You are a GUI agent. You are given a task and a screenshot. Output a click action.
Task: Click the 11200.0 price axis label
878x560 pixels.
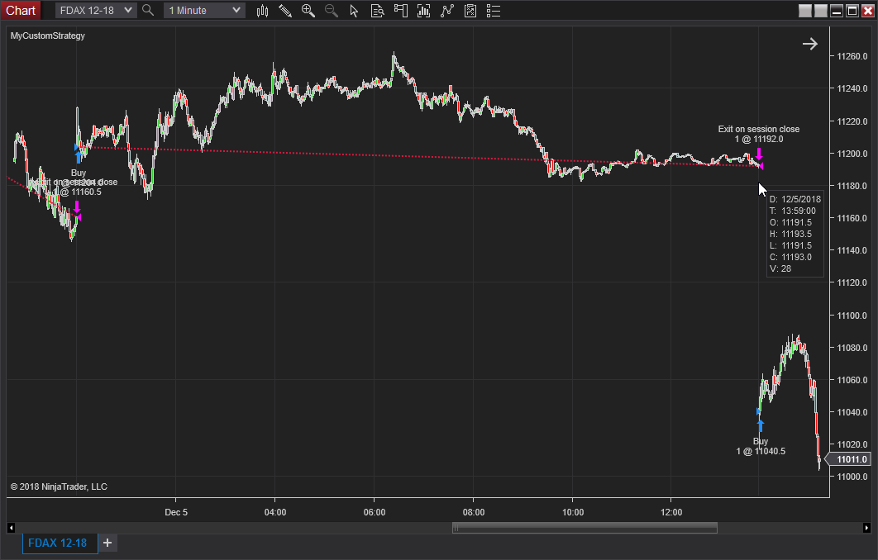click(852, 154)
